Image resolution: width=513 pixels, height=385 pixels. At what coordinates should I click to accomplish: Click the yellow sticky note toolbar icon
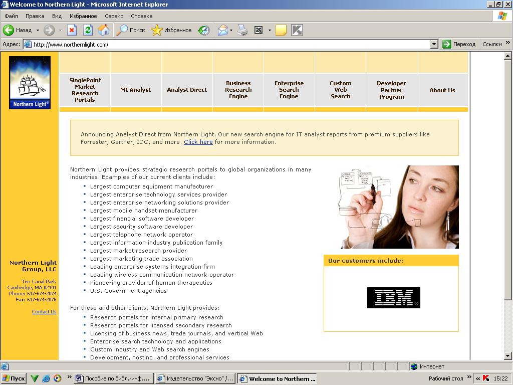(281, 30)
